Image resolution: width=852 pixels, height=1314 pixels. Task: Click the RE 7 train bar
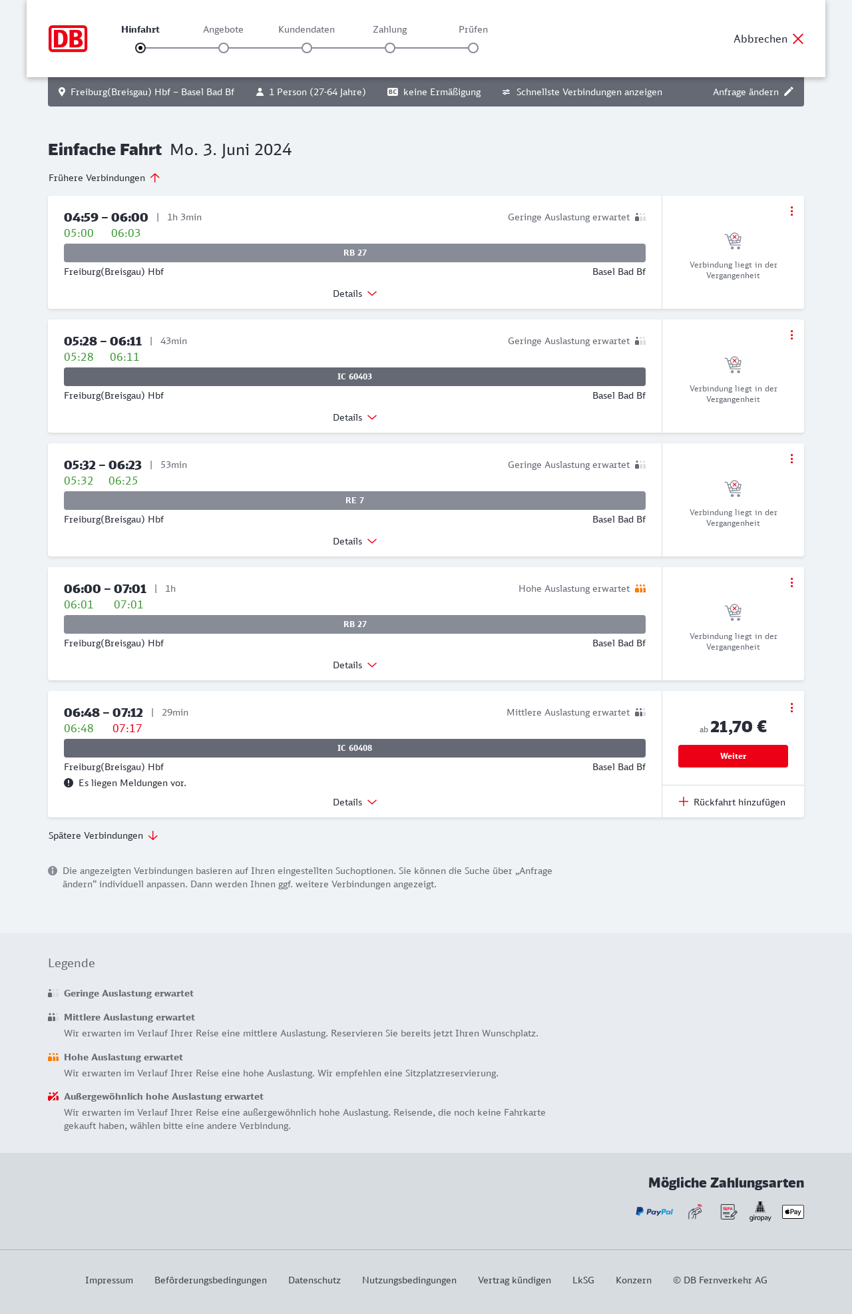355,501
